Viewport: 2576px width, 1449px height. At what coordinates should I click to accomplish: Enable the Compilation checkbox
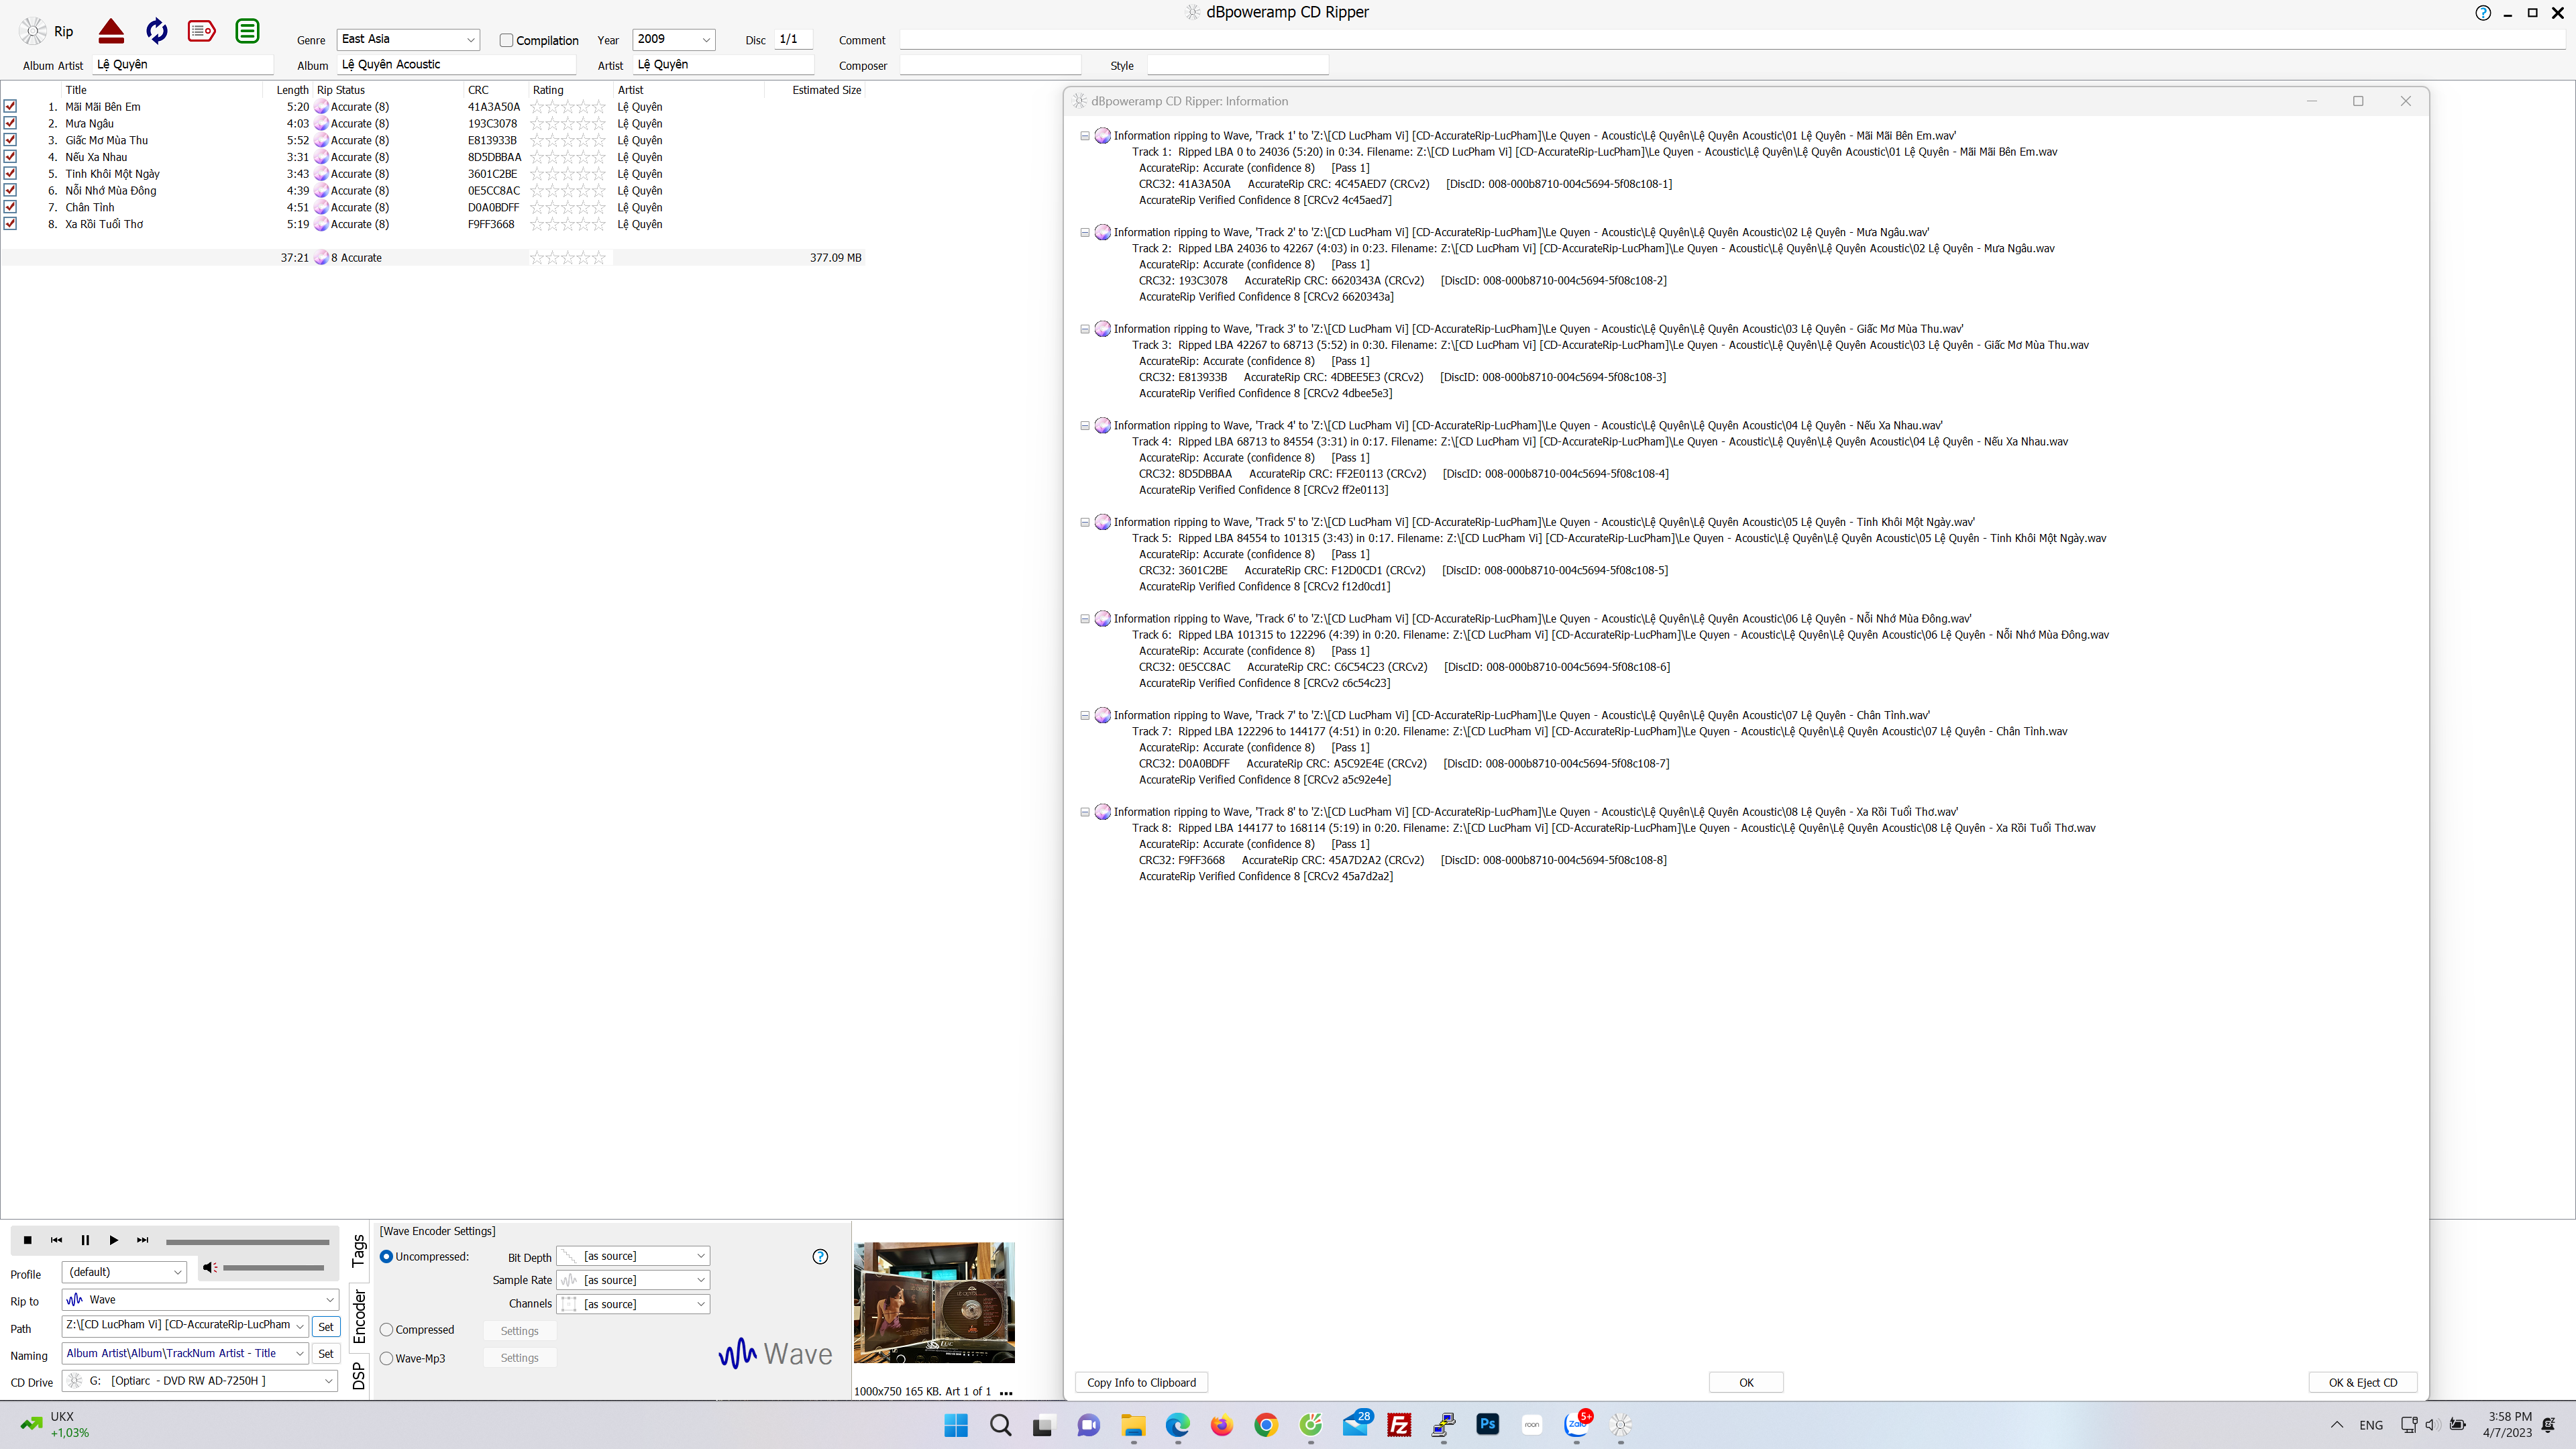coord(506,40)
